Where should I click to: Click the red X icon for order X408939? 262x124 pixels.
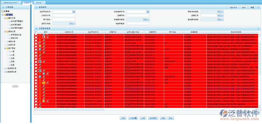pos(44,37)
